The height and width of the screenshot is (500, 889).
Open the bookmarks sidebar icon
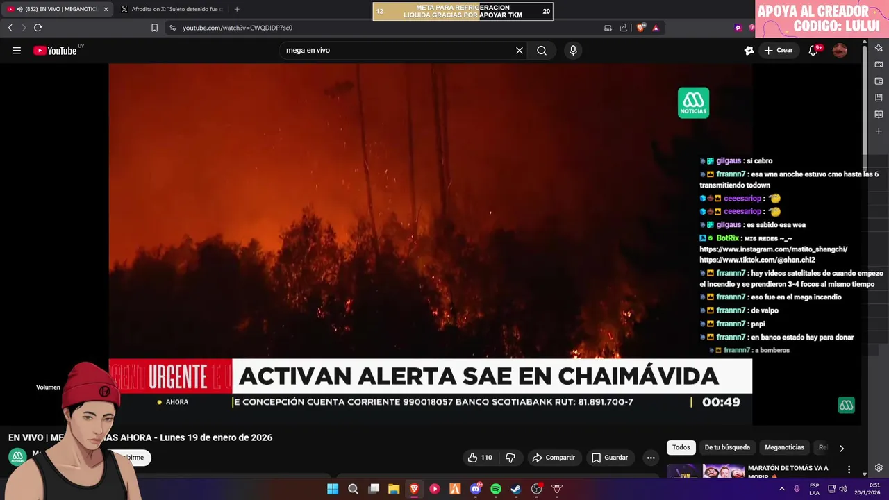tap(879, 98)
